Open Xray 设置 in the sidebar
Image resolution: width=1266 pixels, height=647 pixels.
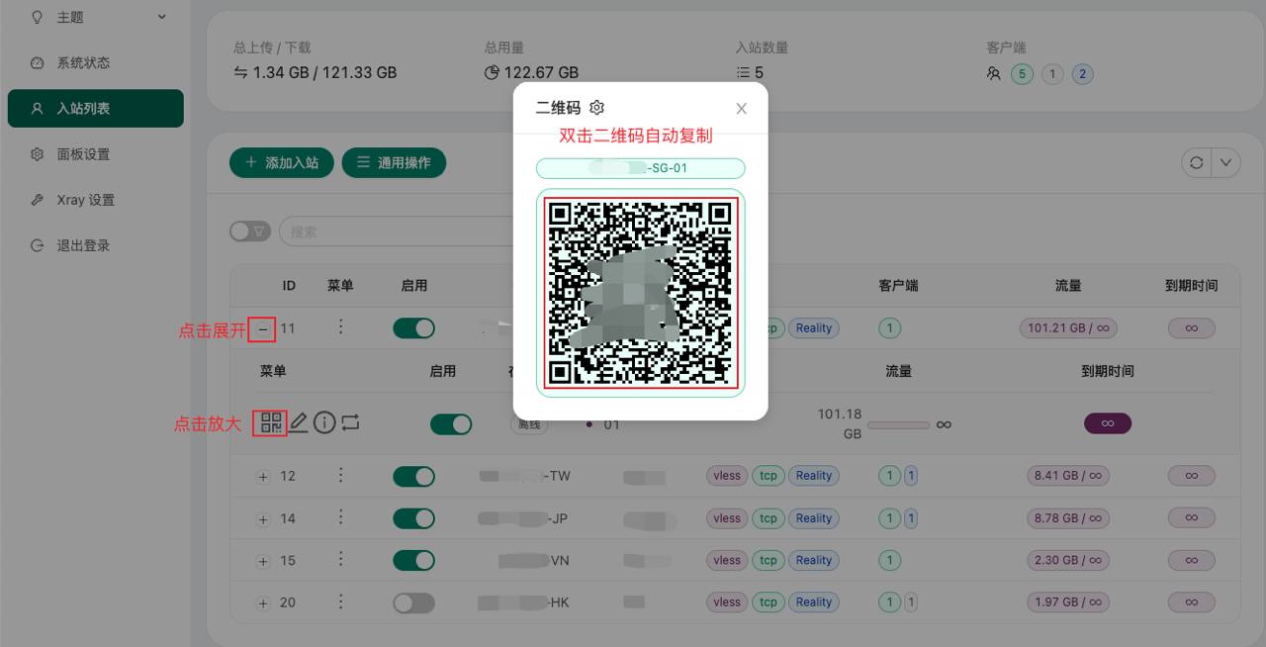[96, 199]
